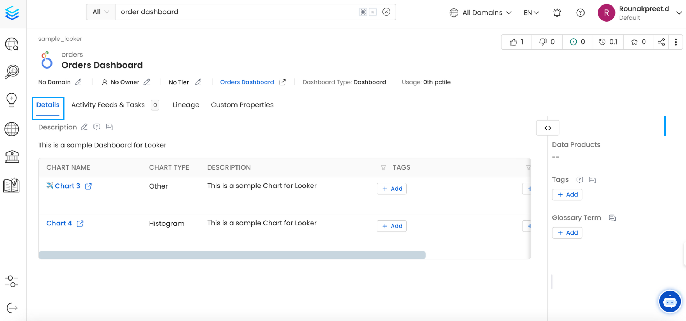Switch to Activity Feeds & Tasks tab
Screen dimensions: 686x321
pos(115,105)
